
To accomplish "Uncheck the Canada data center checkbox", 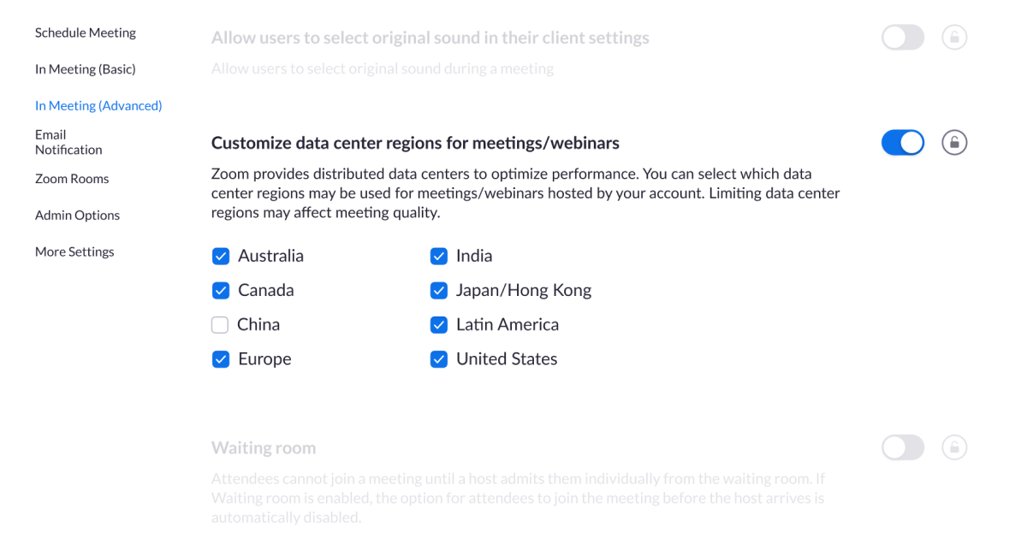I will (221, 290).
